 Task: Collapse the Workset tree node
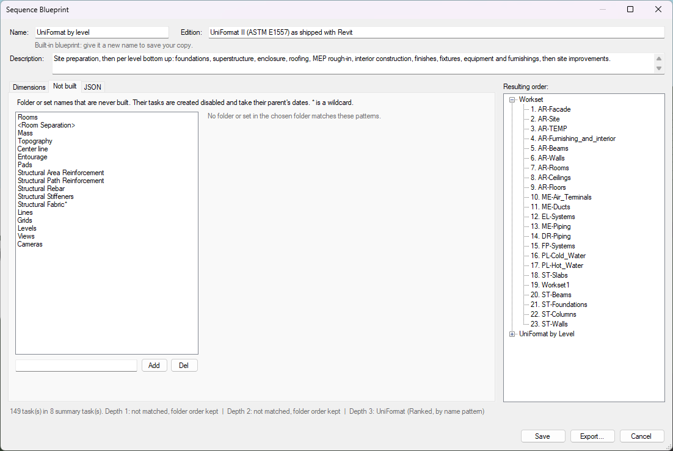(x=512, y=99)
